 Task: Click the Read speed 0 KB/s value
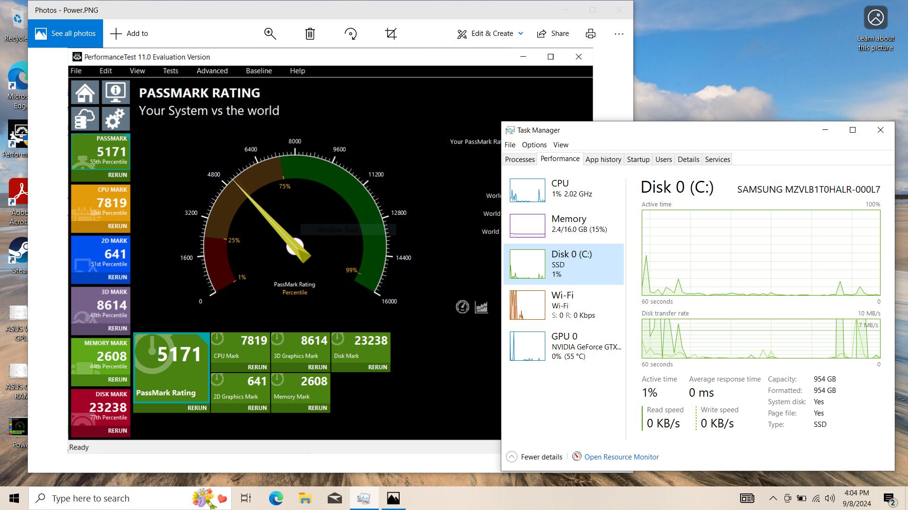pyautogui.click(x=663, y=423)
